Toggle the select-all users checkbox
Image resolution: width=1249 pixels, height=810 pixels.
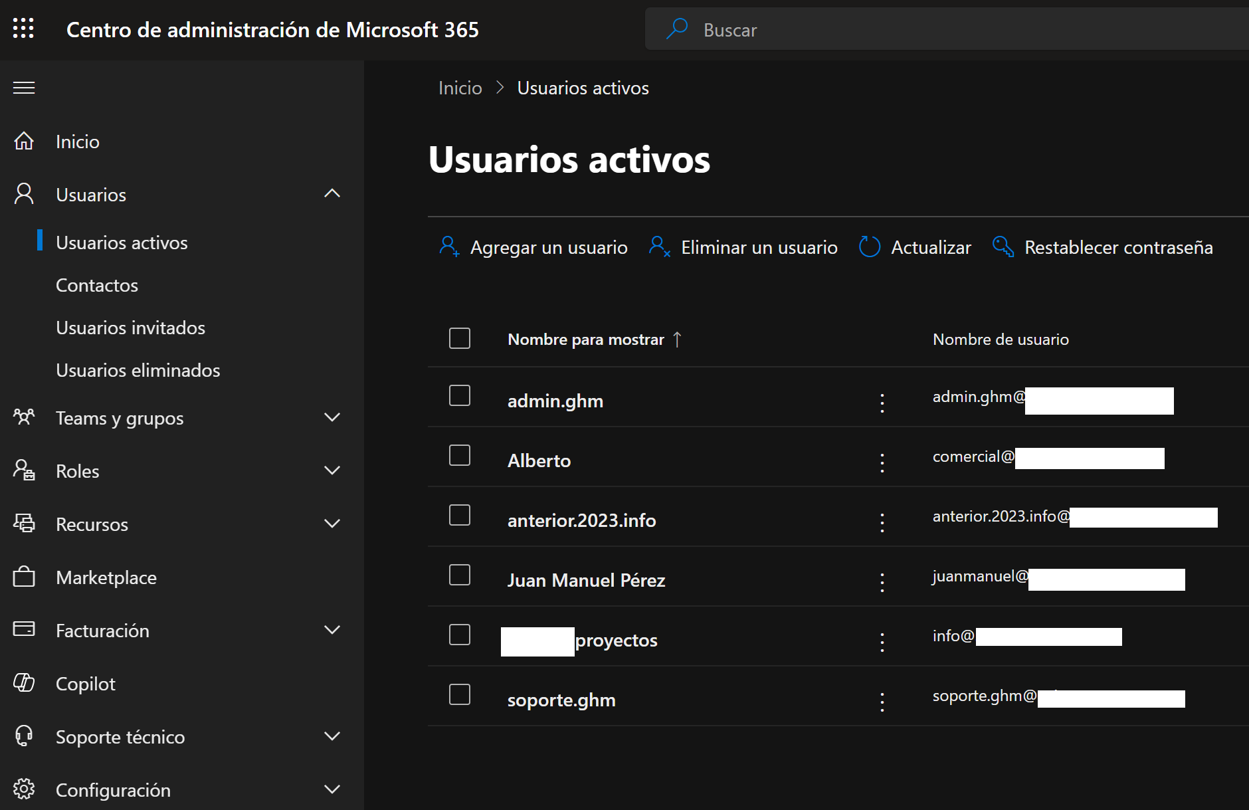click(x=460, y=338)
